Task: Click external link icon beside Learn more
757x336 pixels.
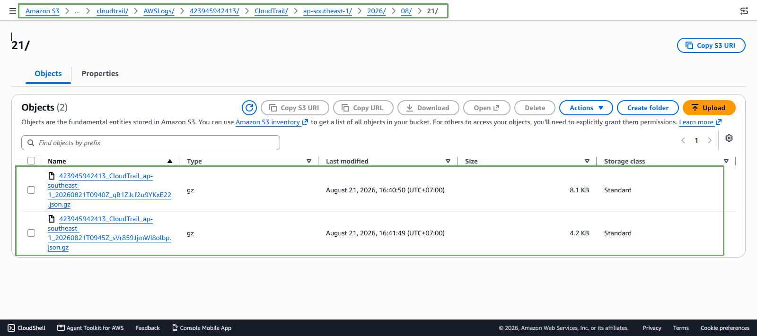Action: [719, 122]
